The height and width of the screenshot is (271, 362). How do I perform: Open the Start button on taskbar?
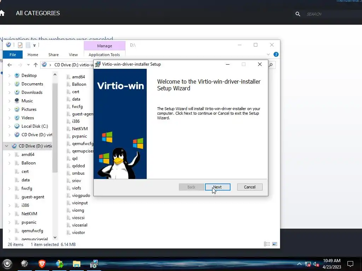coord(7,264)
